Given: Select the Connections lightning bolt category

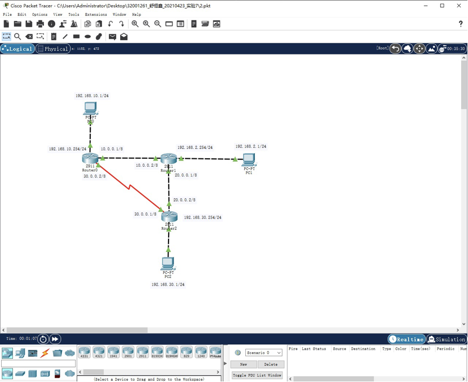Looking at the screenshot, I should point(45,353).
